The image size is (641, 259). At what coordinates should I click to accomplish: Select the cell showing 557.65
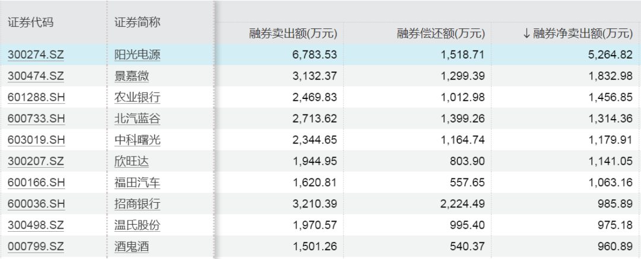point(417,183)
